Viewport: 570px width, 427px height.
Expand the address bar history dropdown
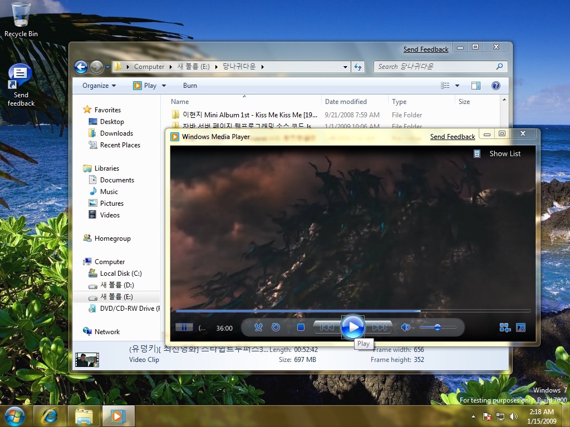(345, 67)
